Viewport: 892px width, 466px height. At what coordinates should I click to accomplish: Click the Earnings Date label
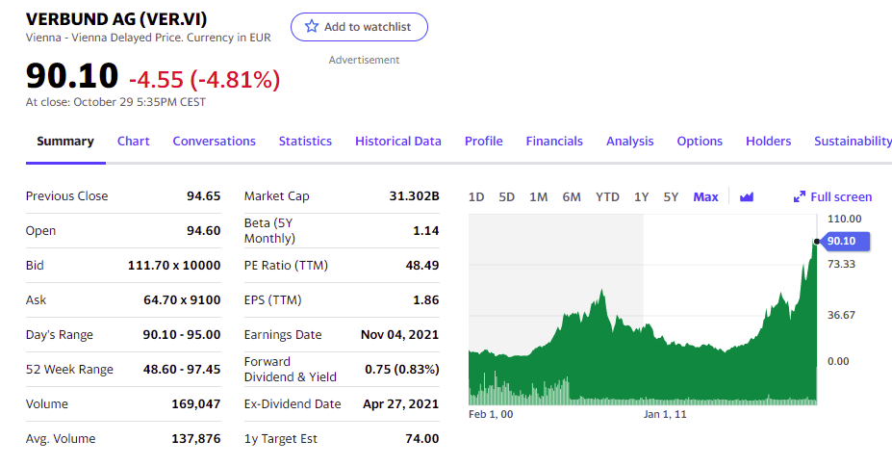(283, 334)
